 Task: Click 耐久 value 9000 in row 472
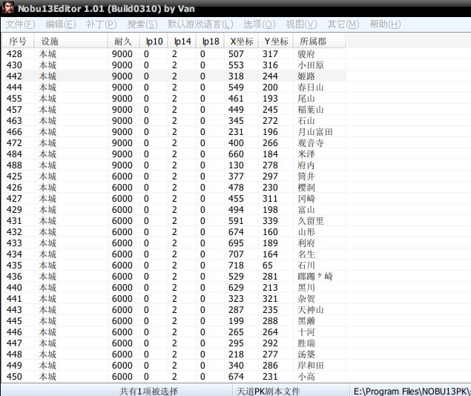[122, 143]
